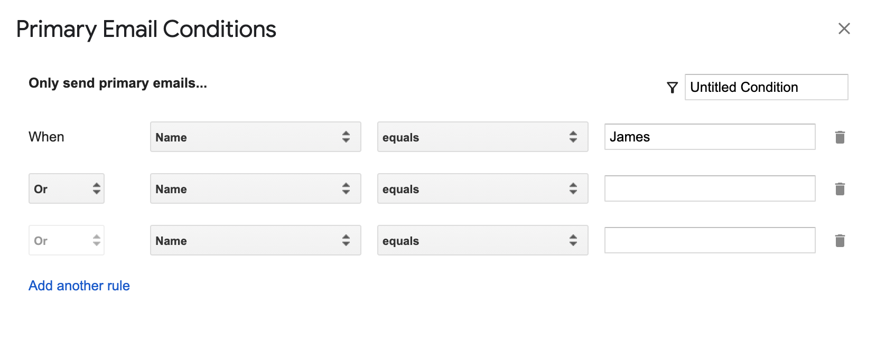Click the Untitled Condition name field
The image size is (876, 341).
pyautogui.click(x=766, y=87)
